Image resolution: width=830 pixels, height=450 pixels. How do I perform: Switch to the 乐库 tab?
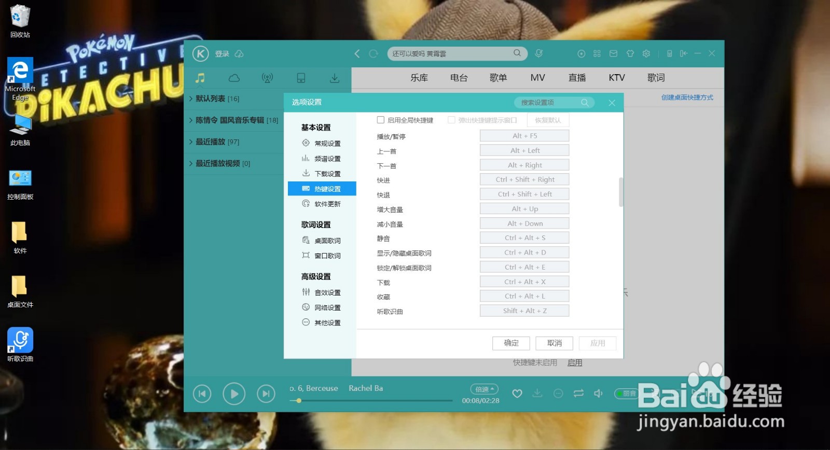[419, 78]
